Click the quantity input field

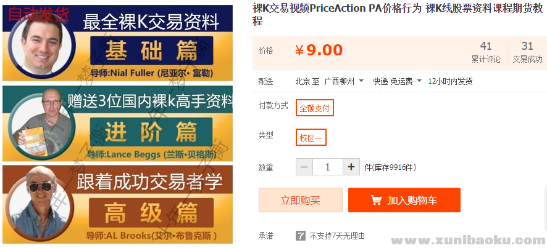tap(328, 167)
